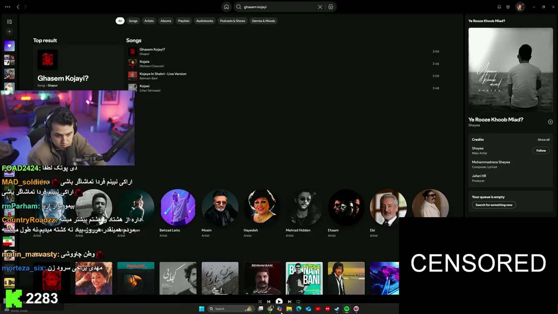
Task: Open MEGA icon in taskbar
Action: pos(327,309)
